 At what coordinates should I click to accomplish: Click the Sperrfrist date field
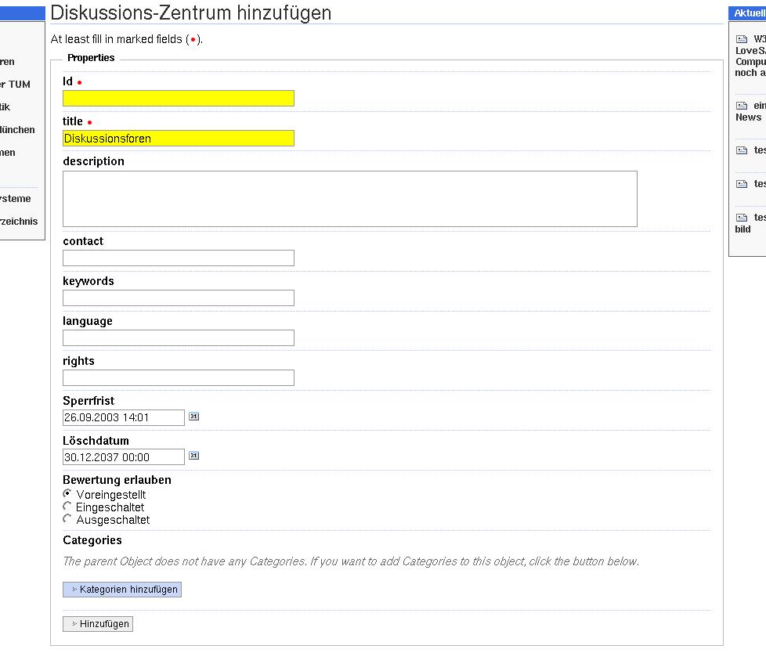(x=124, y=418)
